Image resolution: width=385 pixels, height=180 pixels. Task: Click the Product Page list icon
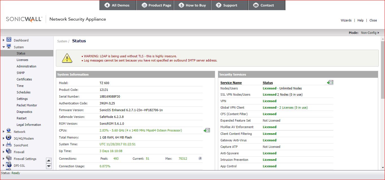coord(144,5)
